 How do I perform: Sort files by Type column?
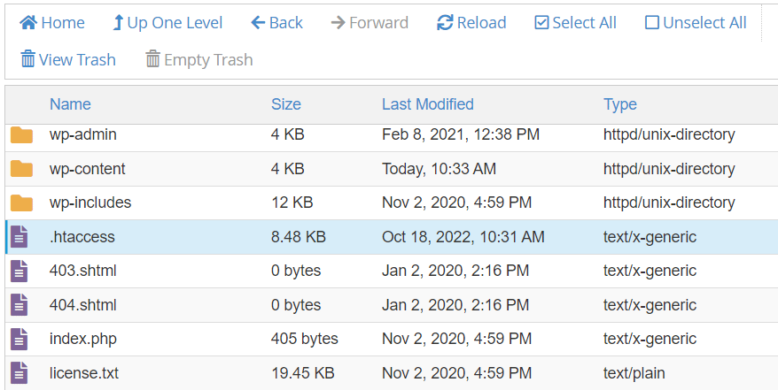(x=620, y=104)
